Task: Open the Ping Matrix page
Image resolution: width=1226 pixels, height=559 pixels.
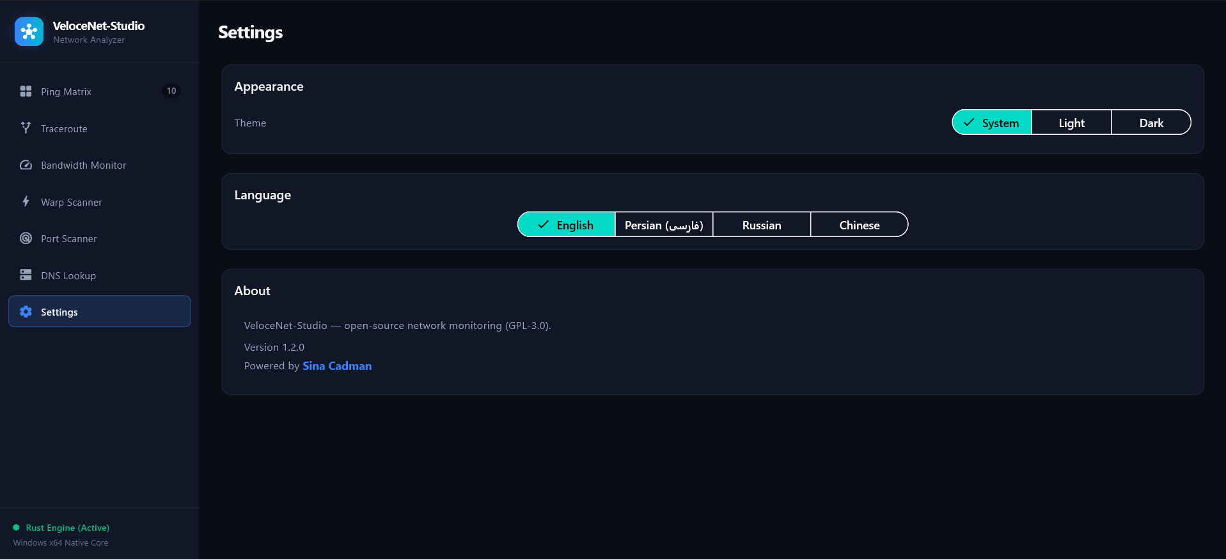Action: [x=100, y=91]
